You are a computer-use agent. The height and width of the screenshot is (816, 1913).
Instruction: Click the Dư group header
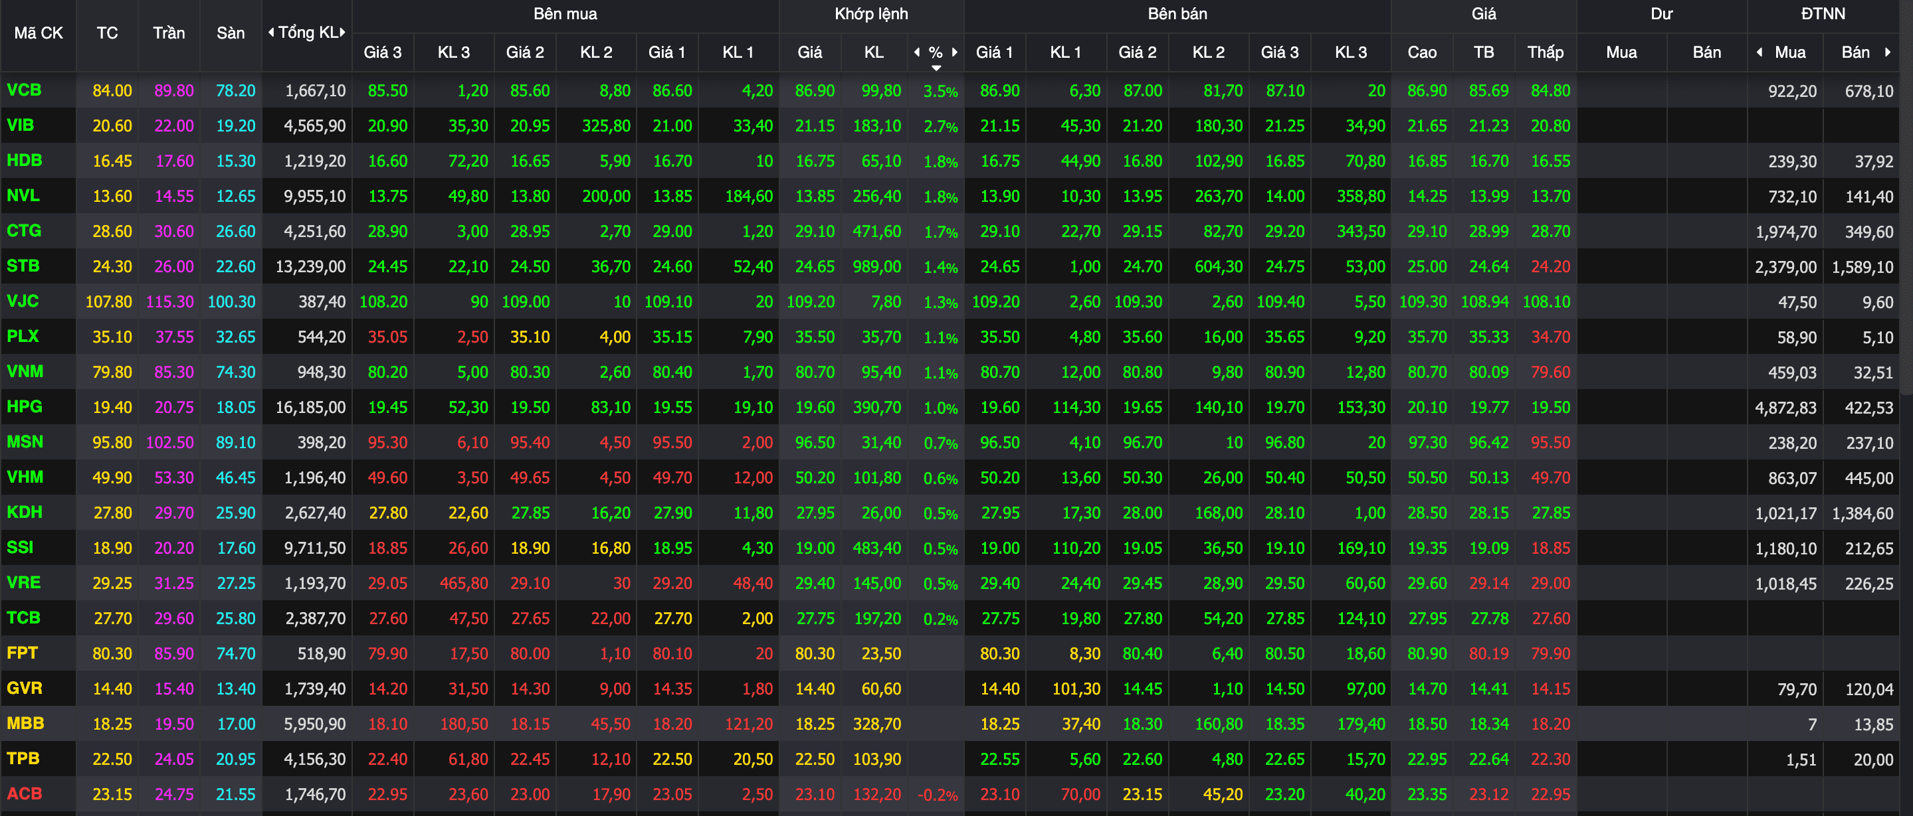[1661, 14]
